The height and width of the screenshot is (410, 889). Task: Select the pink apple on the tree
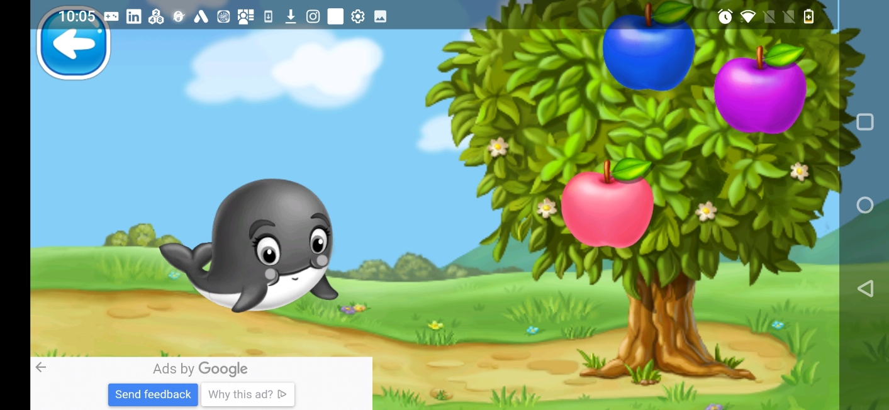[607, 209]
